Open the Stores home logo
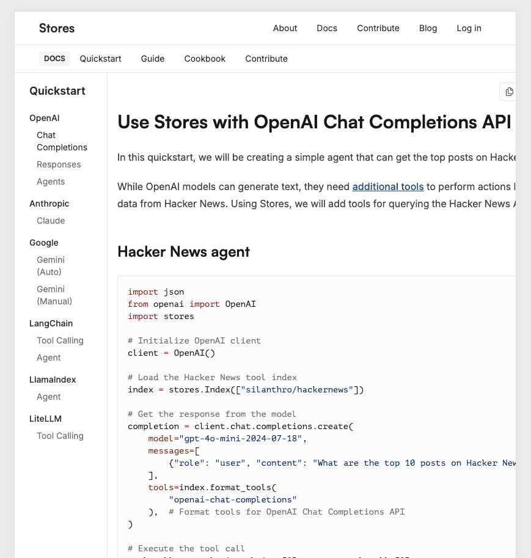Screen dimensions: 531x558 coord(57,28)
